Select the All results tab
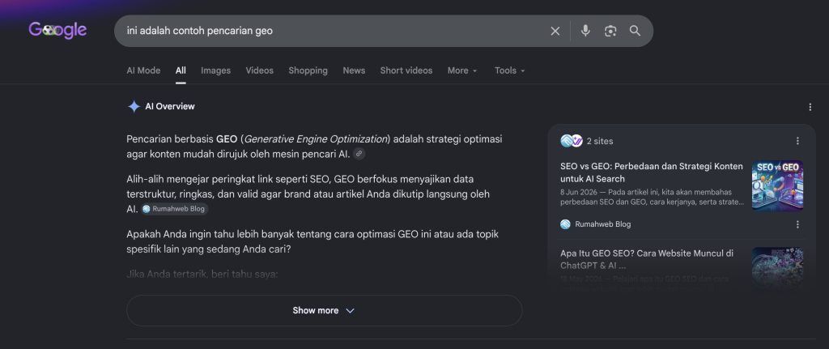Image resolution: width=829 pixels, height=349 pixels. pyautogui.click(x=181, y=70)
